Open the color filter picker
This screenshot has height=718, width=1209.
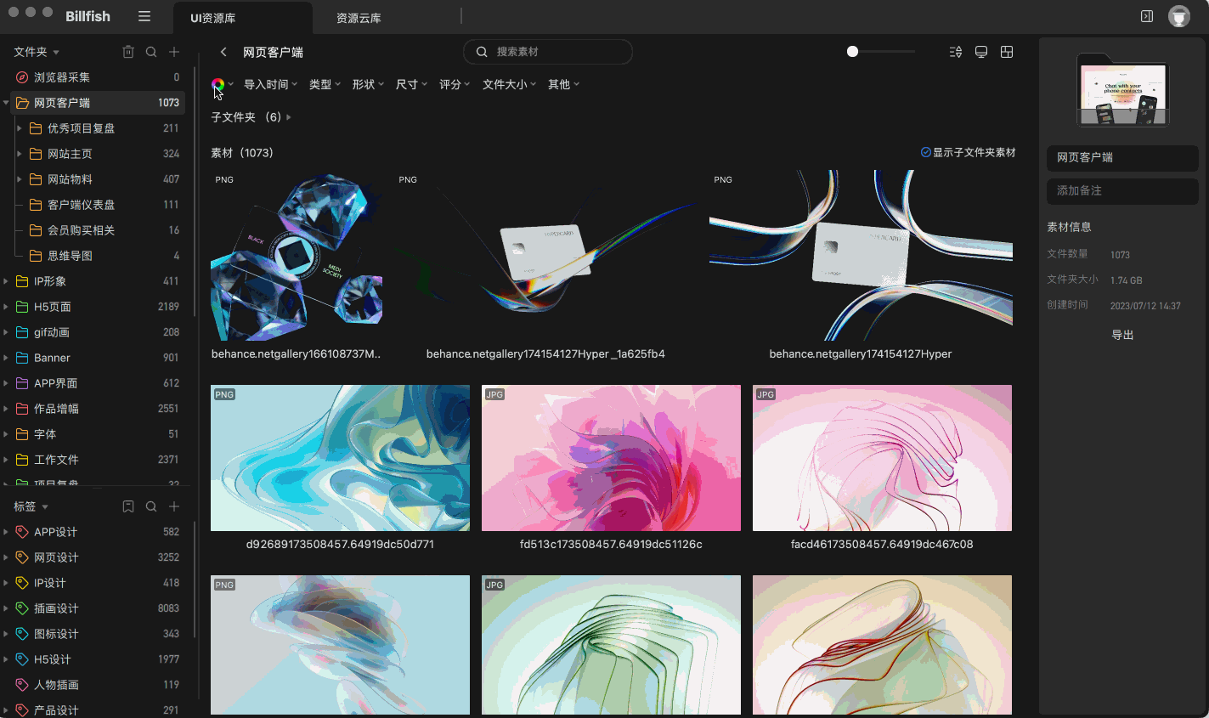(218, 84)
